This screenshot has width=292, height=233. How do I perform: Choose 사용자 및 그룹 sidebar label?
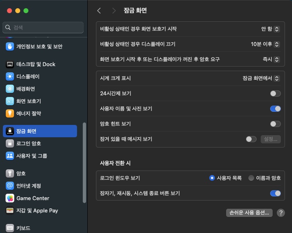click(32, 156)
